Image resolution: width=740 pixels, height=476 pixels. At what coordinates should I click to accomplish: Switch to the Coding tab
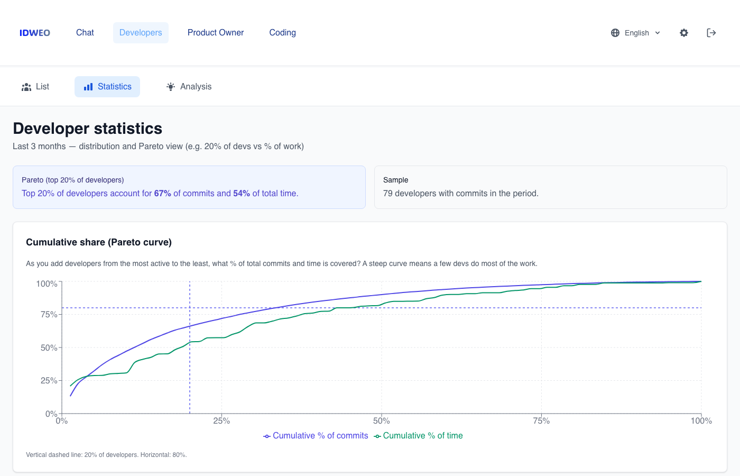282,33
